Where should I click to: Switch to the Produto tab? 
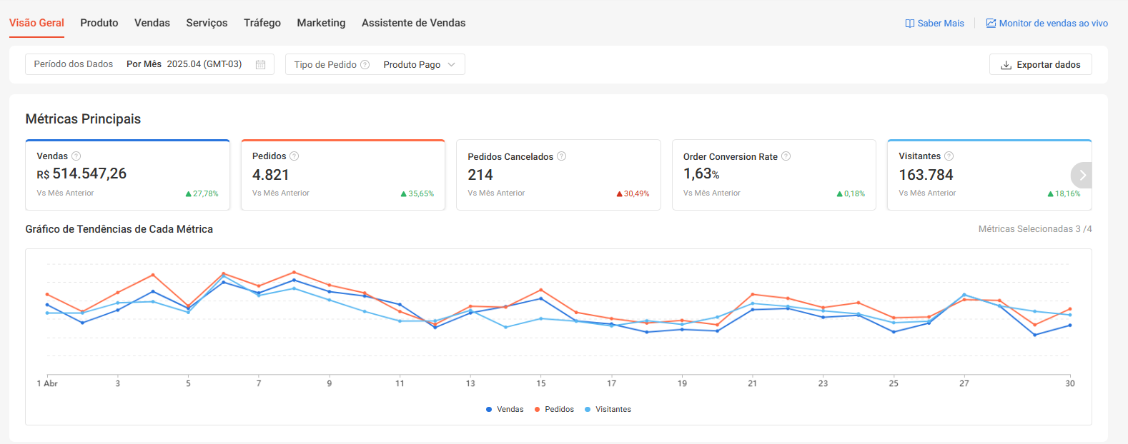click(99, 23)
